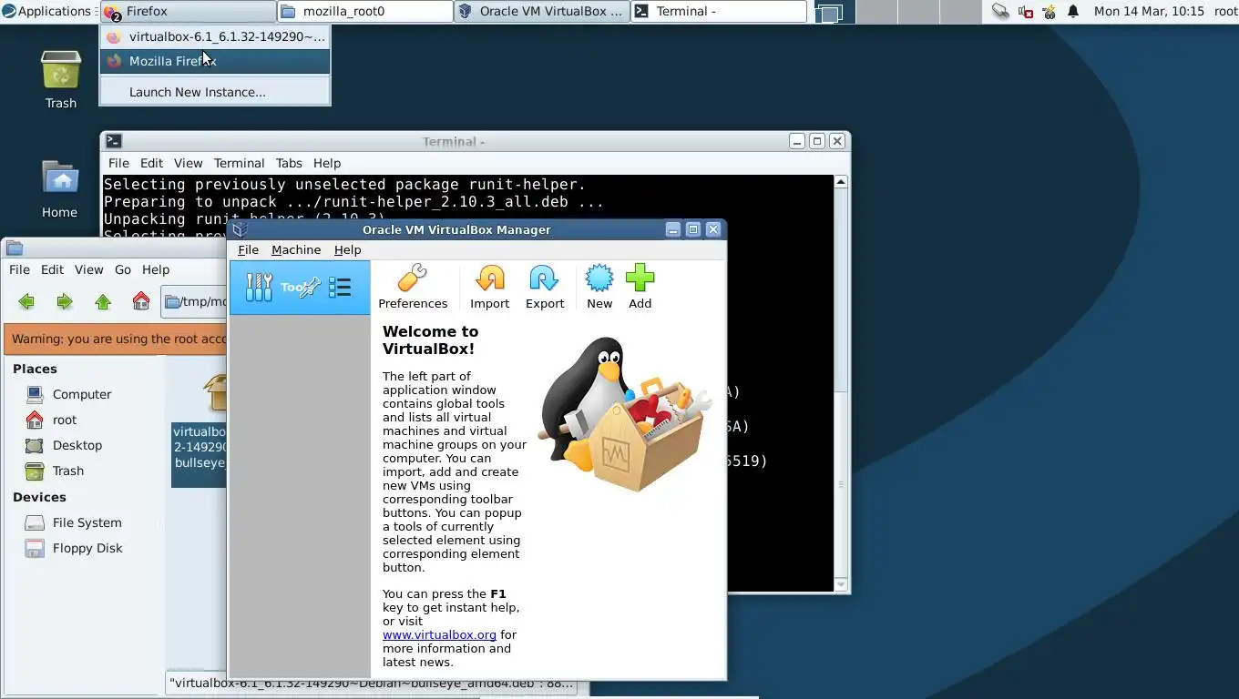The image size is (1239, 699).
Task: Open the file manager View menu
Action: [88, 269]
